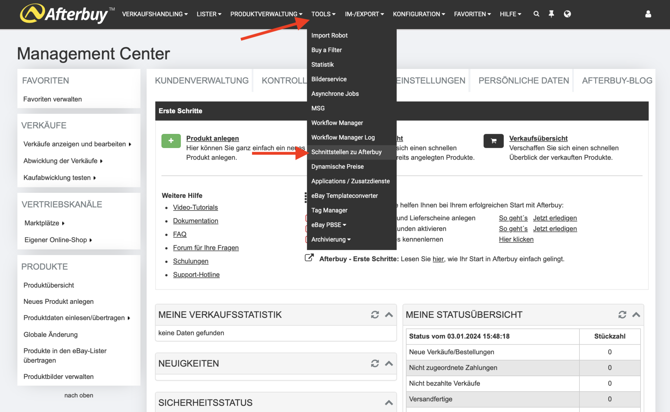Open Tools dropdown menu
This screenshot has width=670, height=412.
(323, 14)
